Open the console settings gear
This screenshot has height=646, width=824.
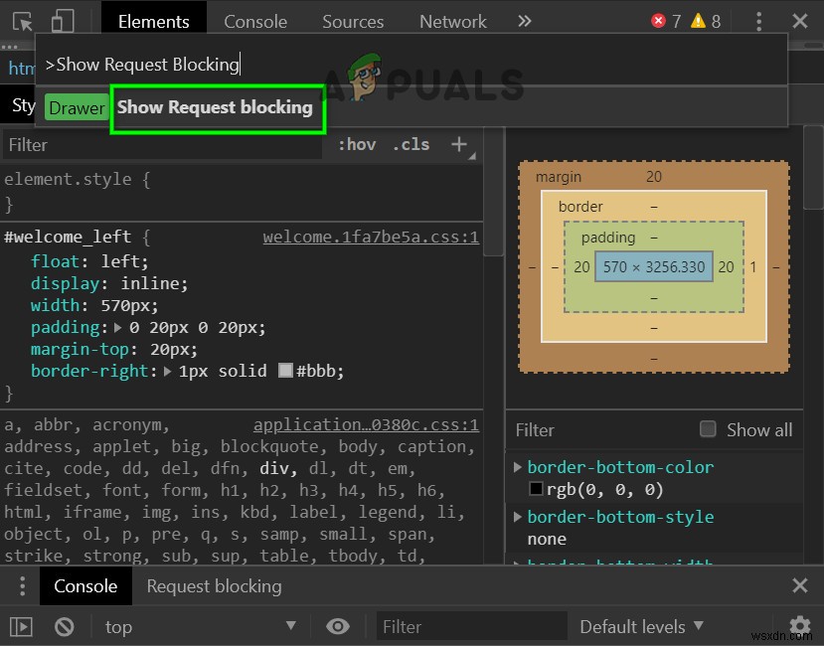point(799,626)
